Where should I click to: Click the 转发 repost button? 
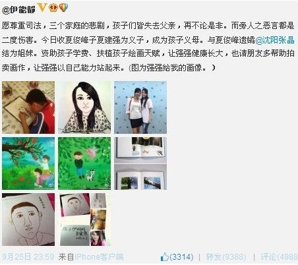tap(226, 257)
